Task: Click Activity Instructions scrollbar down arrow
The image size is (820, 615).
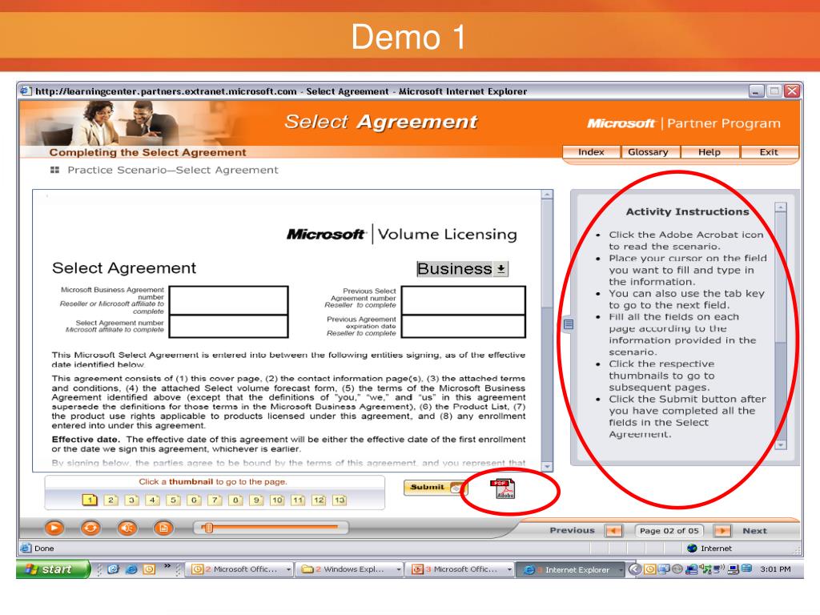Action: point(780,445)
